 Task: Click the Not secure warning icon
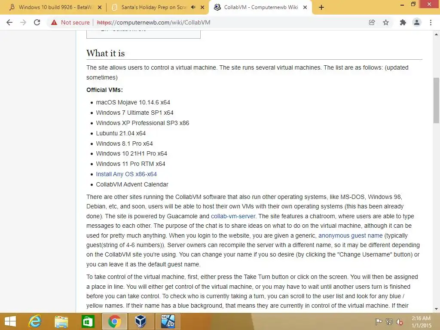pos(54,22)
